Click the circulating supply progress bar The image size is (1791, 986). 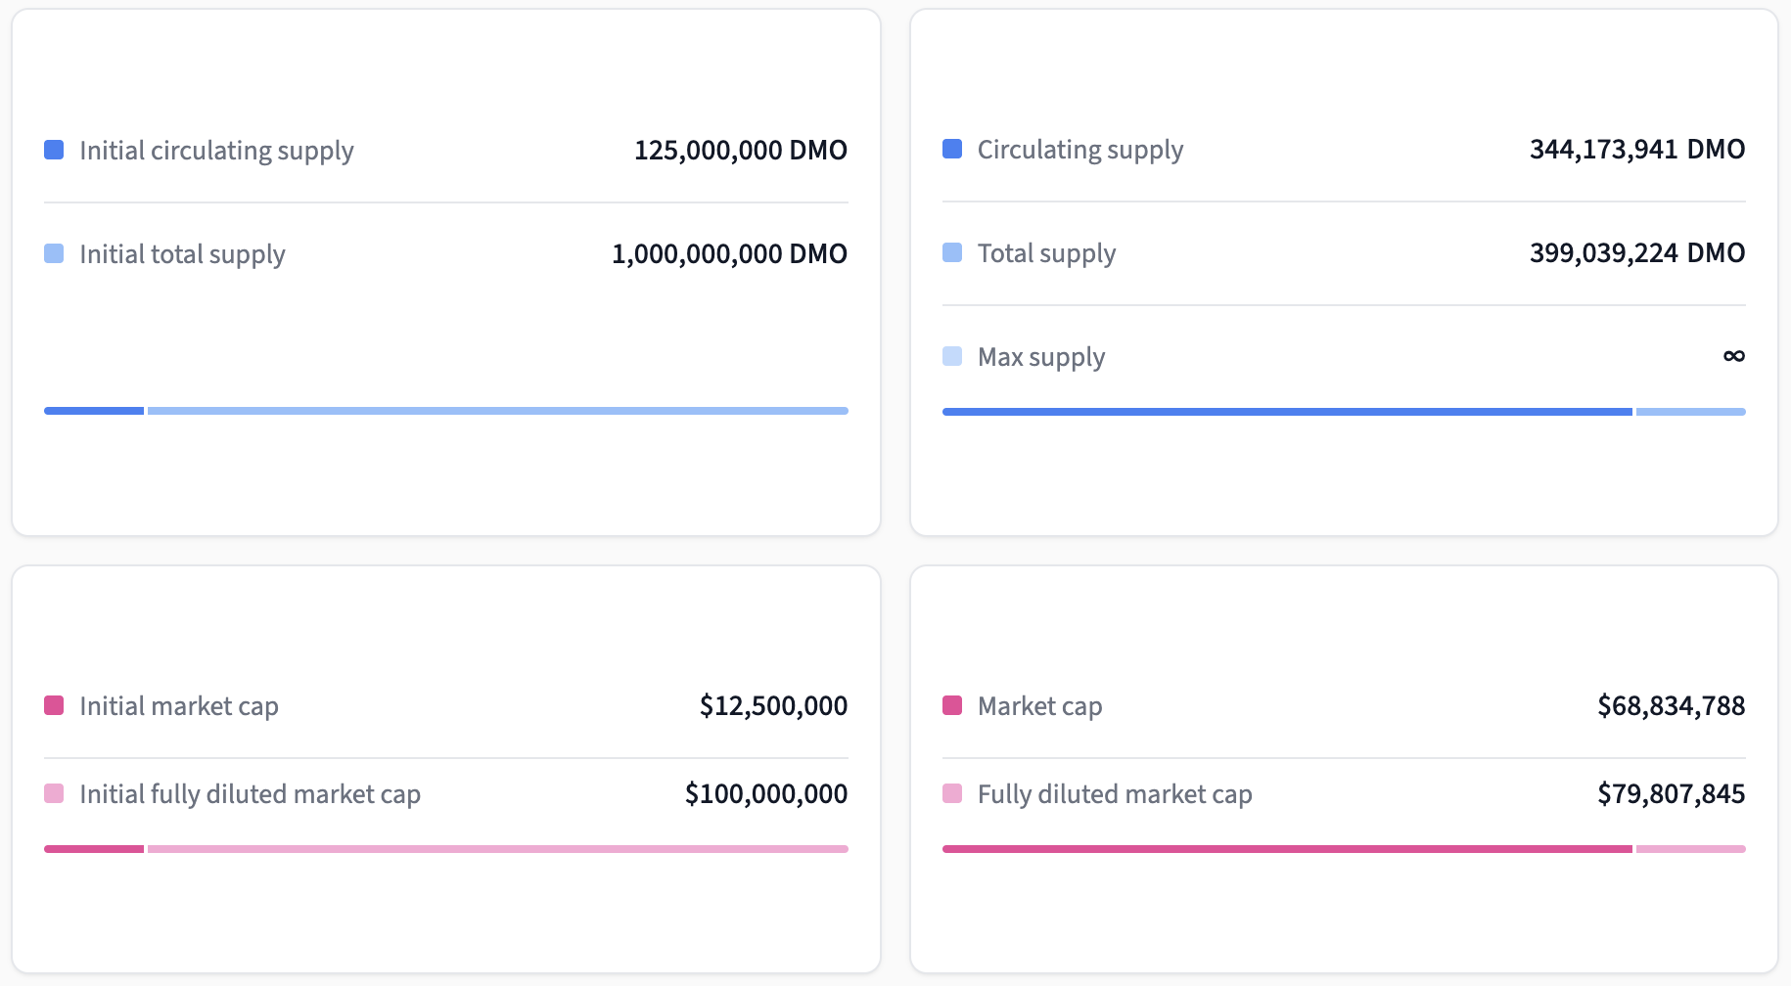coord(1343,411)
